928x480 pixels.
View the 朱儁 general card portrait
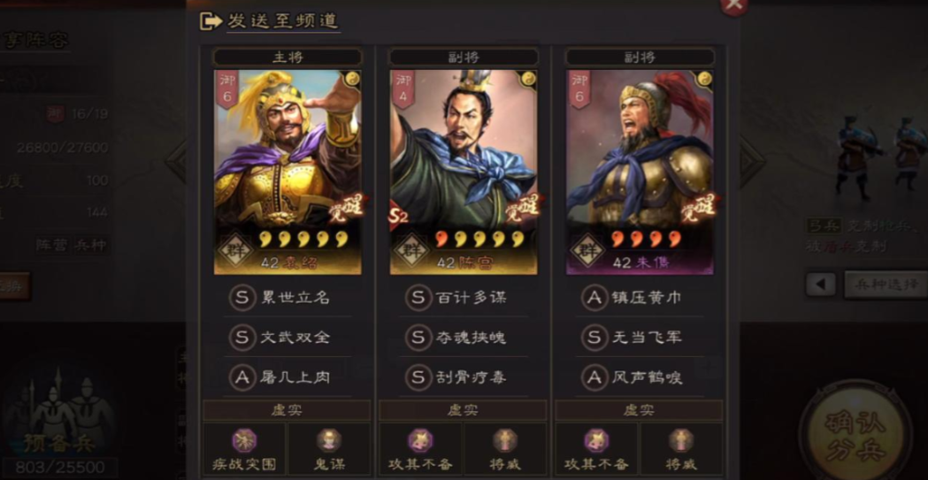(x=640, y=172)
